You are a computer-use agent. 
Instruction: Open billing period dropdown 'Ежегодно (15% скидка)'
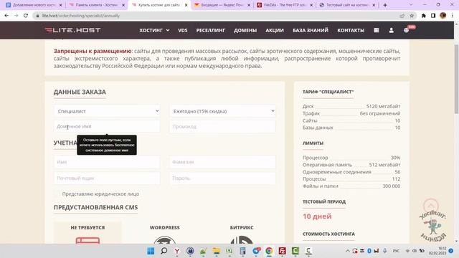[222, 111]
